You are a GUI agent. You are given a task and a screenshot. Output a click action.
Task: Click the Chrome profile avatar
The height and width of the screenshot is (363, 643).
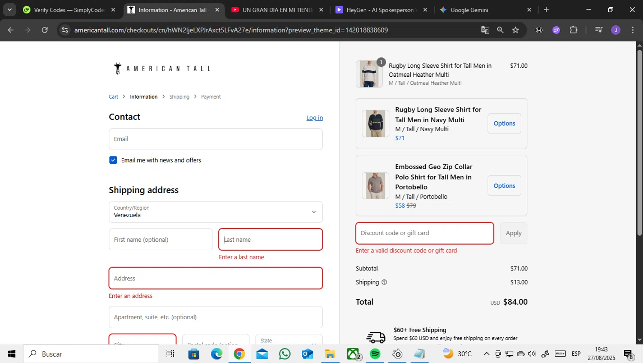point(616,30)
